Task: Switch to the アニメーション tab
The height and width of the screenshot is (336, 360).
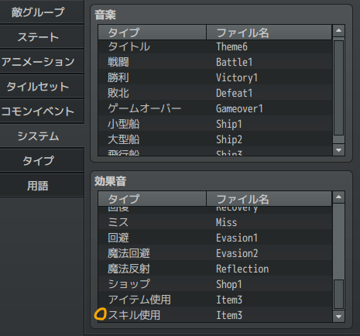Action: tap(41, 61)
